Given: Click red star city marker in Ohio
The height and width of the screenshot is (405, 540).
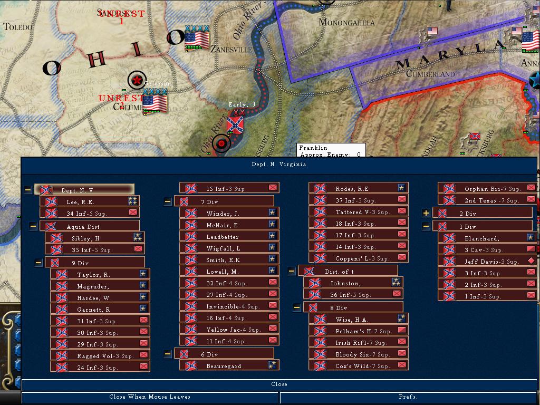Looking at the screenshot, I should pyautogui.click(x=137, y=81).
